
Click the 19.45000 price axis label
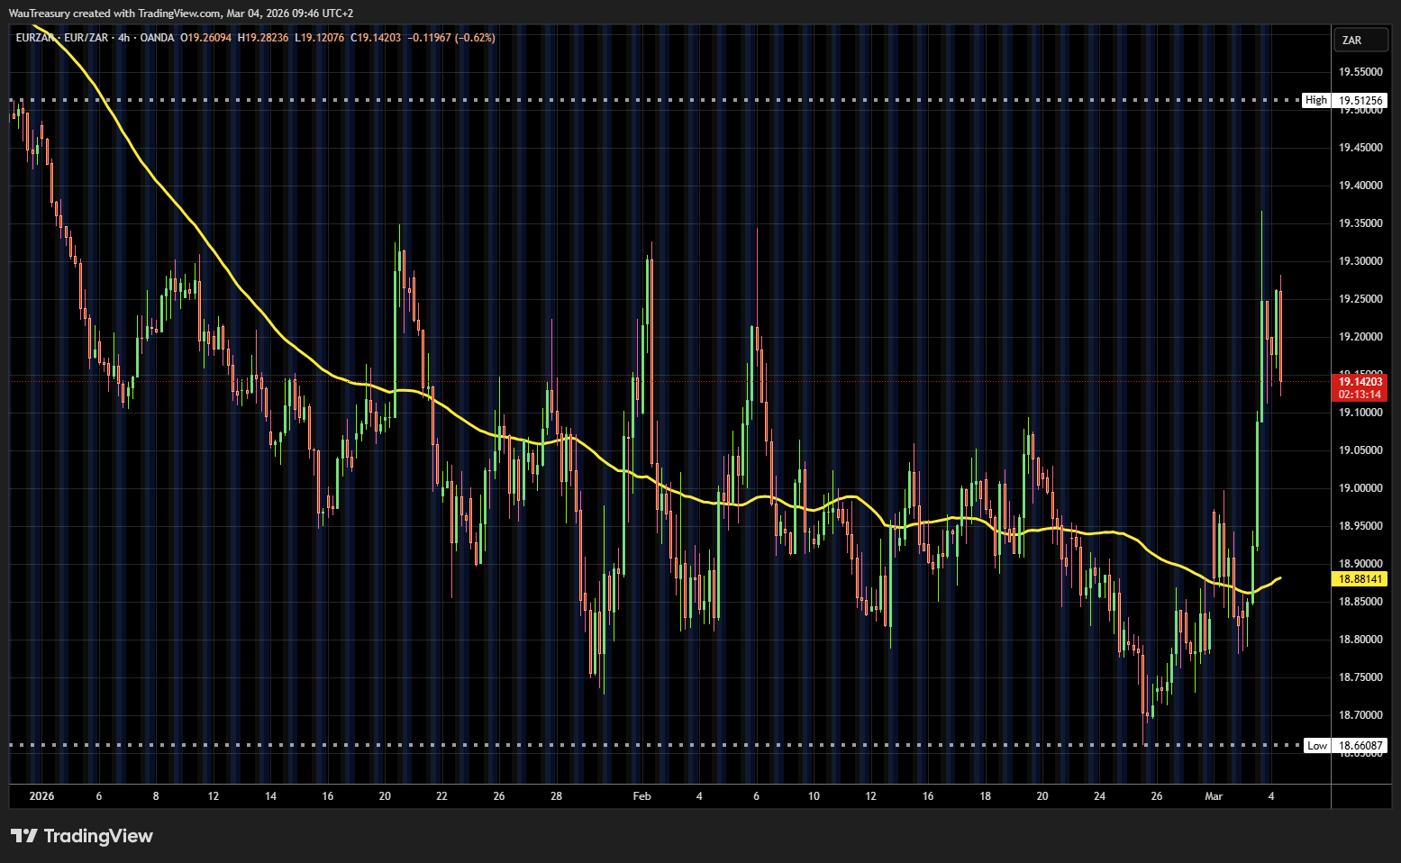1360,148
